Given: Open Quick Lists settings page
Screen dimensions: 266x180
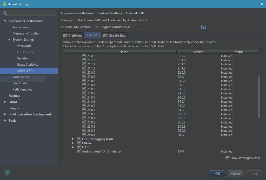Looking at the screenshot, I should [20, 83].
